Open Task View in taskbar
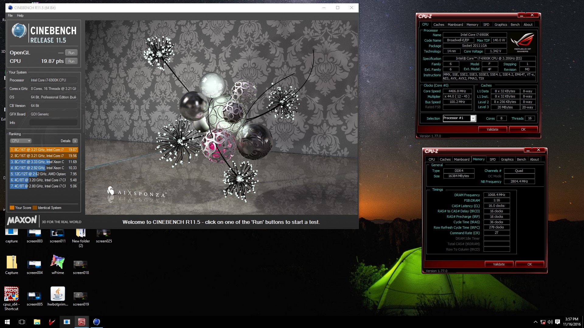This screenshot has width=584, height=328. tap(22, 322)
